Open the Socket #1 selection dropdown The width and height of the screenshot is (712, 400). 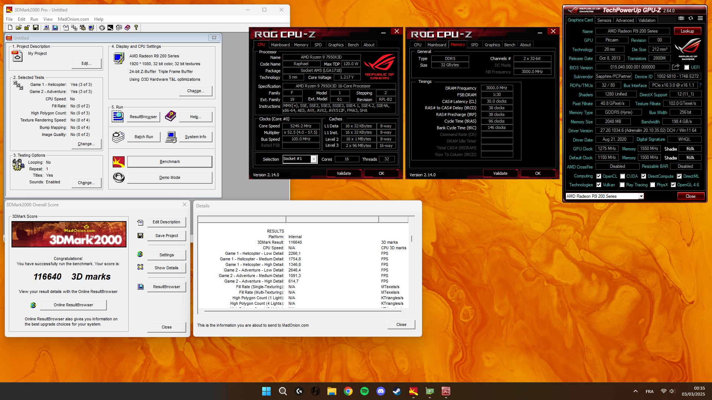coord(314,159)
